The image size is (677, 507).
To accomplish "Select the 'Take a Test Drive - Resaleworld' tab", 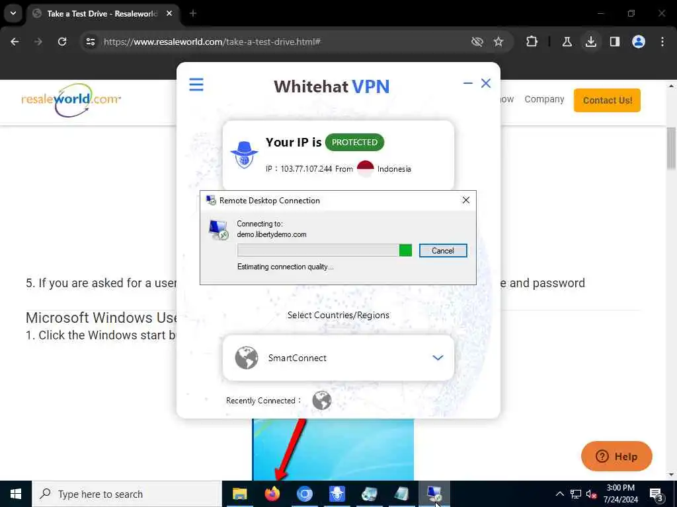I will click(x=102, y=14).
